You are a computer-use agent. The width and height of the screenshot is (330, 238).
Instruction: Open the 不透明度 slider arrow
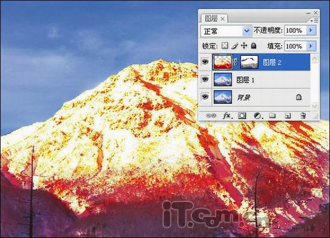311,31
